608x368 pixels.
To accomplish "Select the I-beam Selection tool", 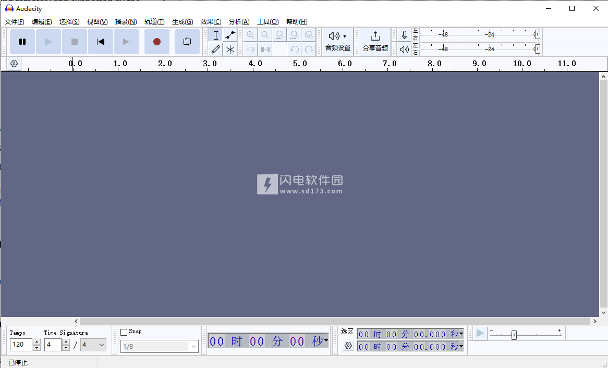I will click(x=215, y=35).
